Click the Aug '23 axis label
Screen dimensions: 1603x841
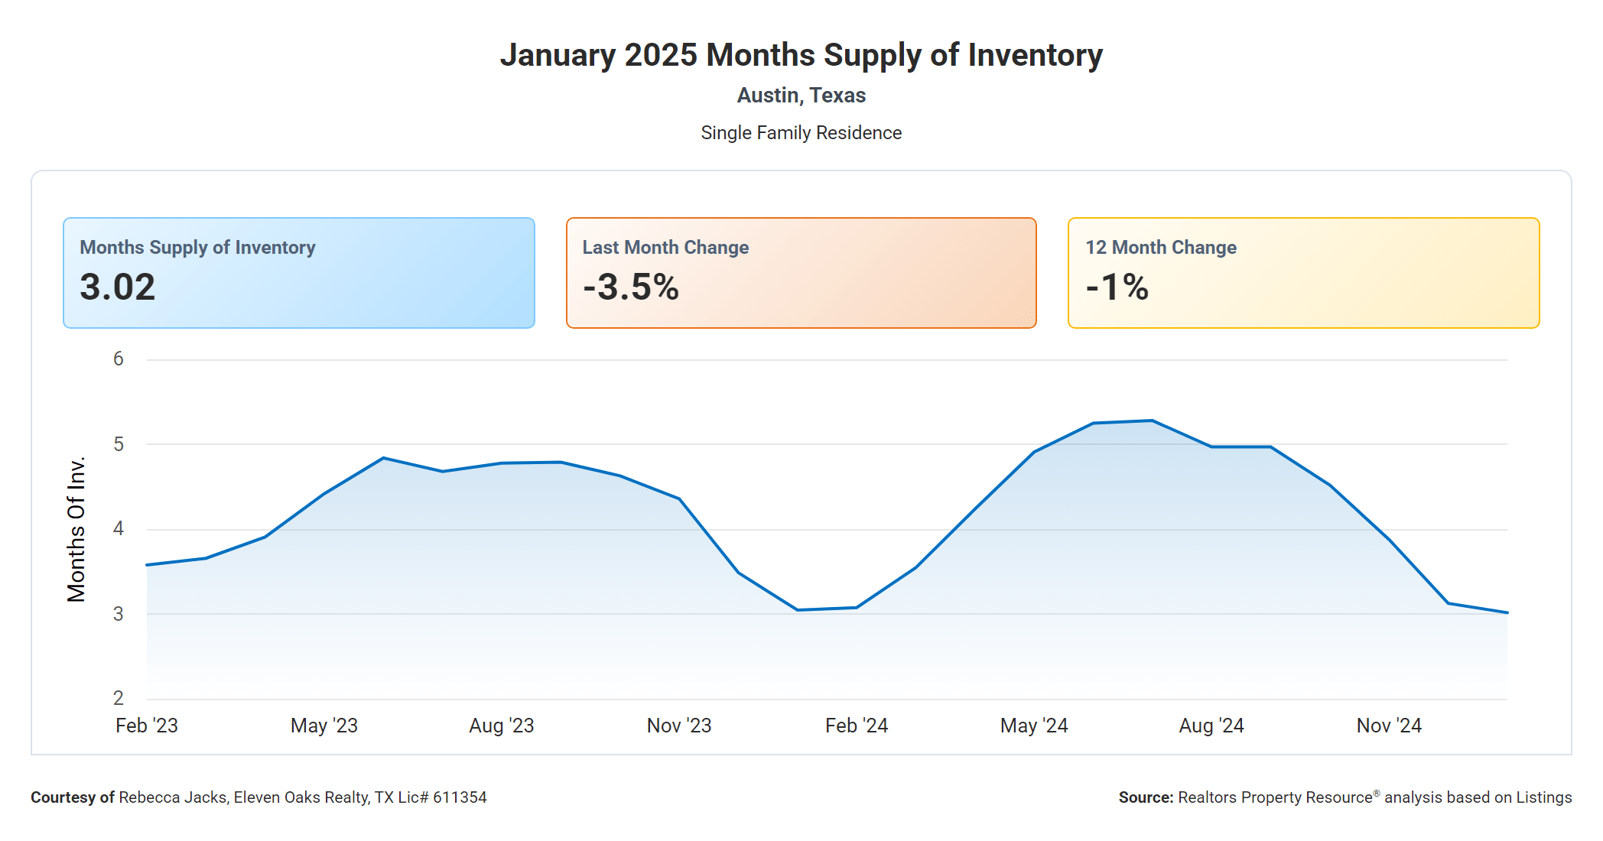coord(502,726)
